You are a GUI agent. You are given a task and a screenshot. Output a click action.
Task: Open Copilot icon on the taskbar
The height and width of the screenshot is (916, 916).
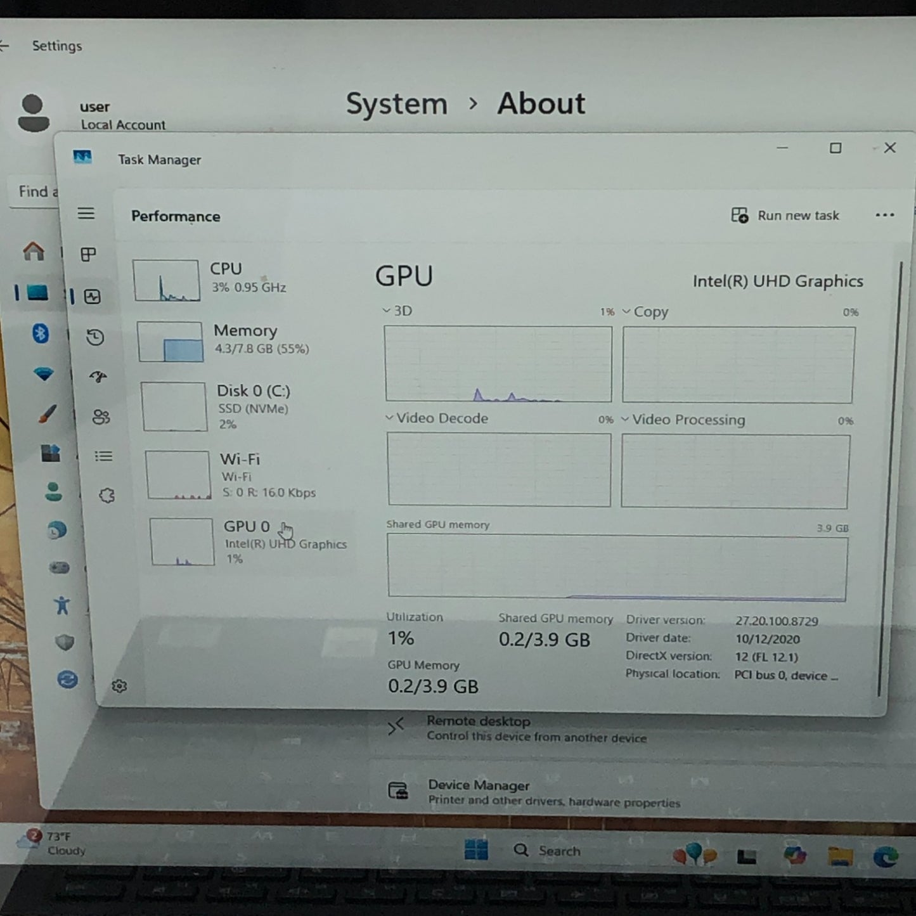click(794, 856)
